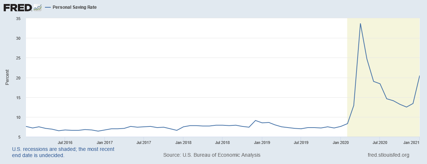Click the Jan 2020 x-axis label
The width and height of the screenshot is (427, 164).
[x=341, y=142]
